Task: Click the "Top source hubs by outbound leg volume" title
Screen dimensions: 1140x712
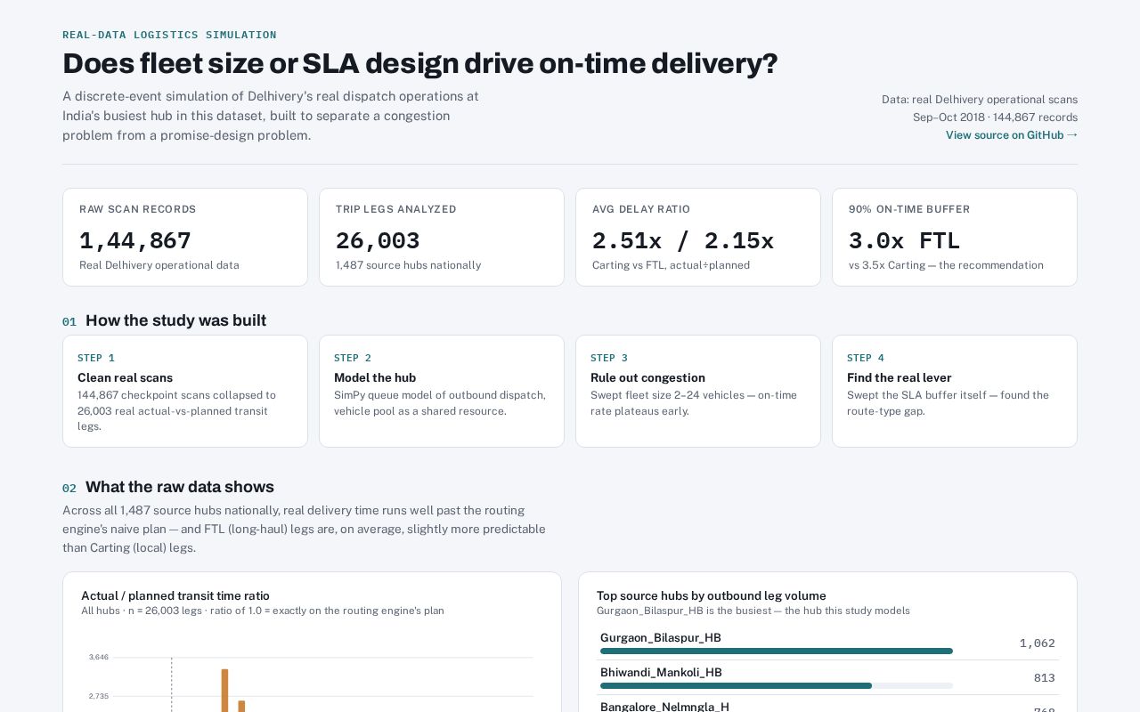Action: (712, 596)
